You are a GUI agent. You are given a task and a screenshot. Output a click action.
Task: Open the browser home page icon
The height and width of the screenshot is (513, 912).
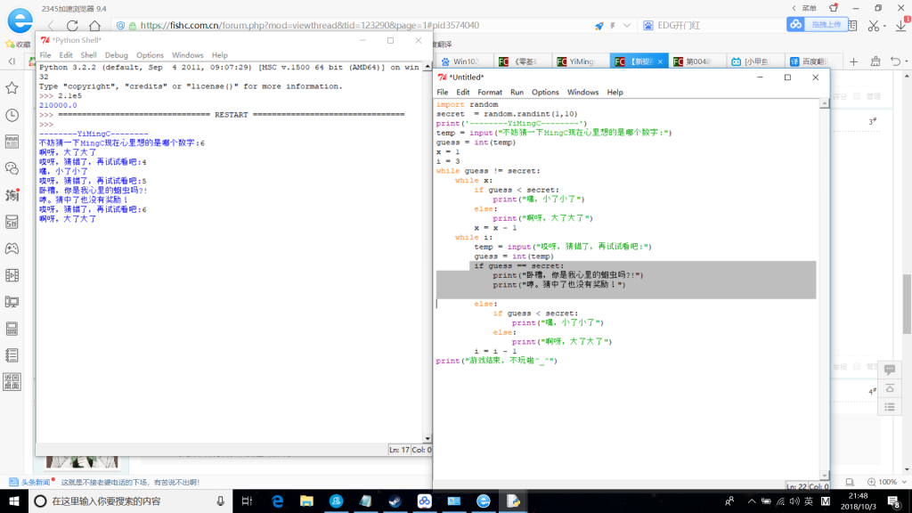pyautogui.click(x=94, y=26)
